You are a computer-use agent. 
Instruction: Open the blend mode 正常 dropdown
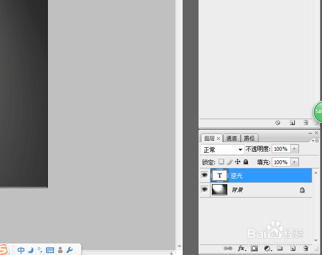[x=222, y=149]
